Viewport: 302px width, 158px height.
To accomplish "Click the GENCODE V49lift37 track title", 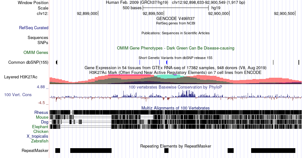I will tap(175, 18).
